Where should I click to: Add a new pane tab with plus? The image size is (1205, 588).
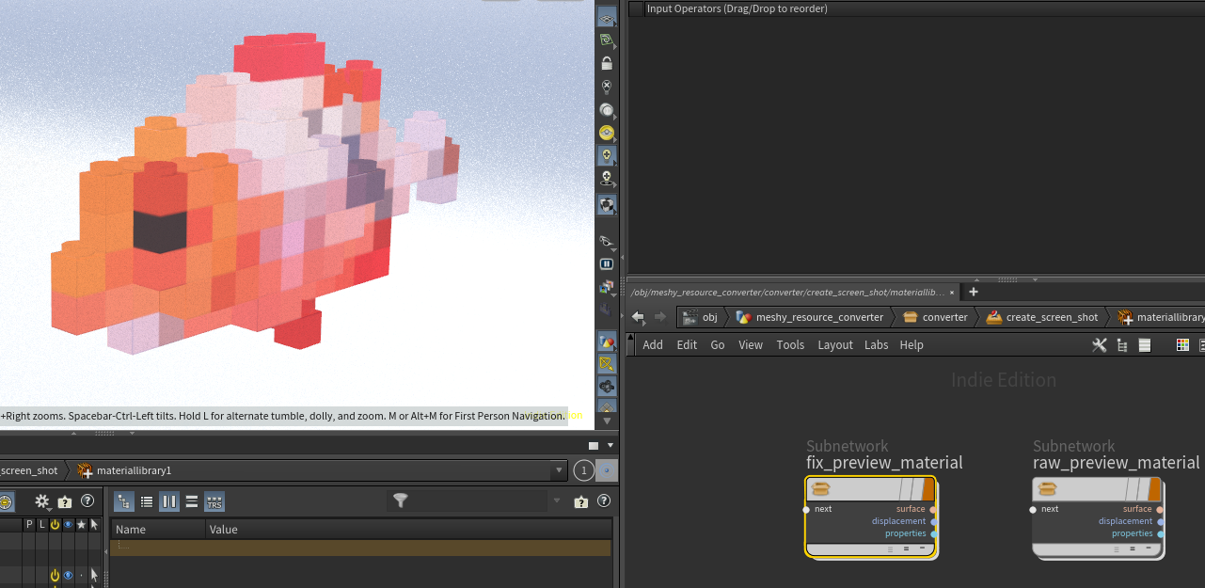(974, 292)
